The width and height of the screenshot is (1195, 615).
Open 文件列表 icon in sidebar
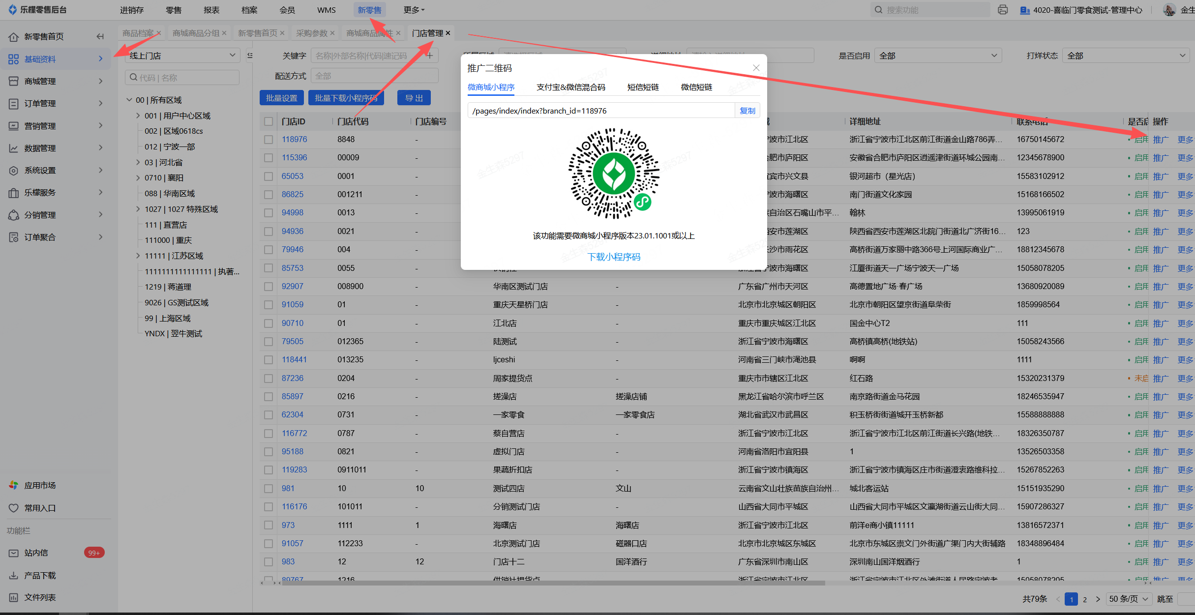click(x=14, y=597)
